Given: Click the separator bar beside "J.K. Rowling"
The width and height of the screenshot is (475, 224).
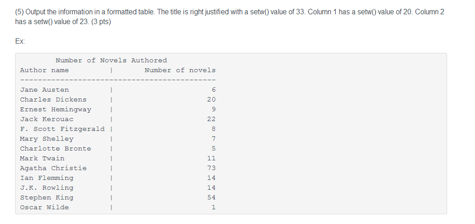Looking at the screenshot, I should pyautogui.click(x=111, y=188).
